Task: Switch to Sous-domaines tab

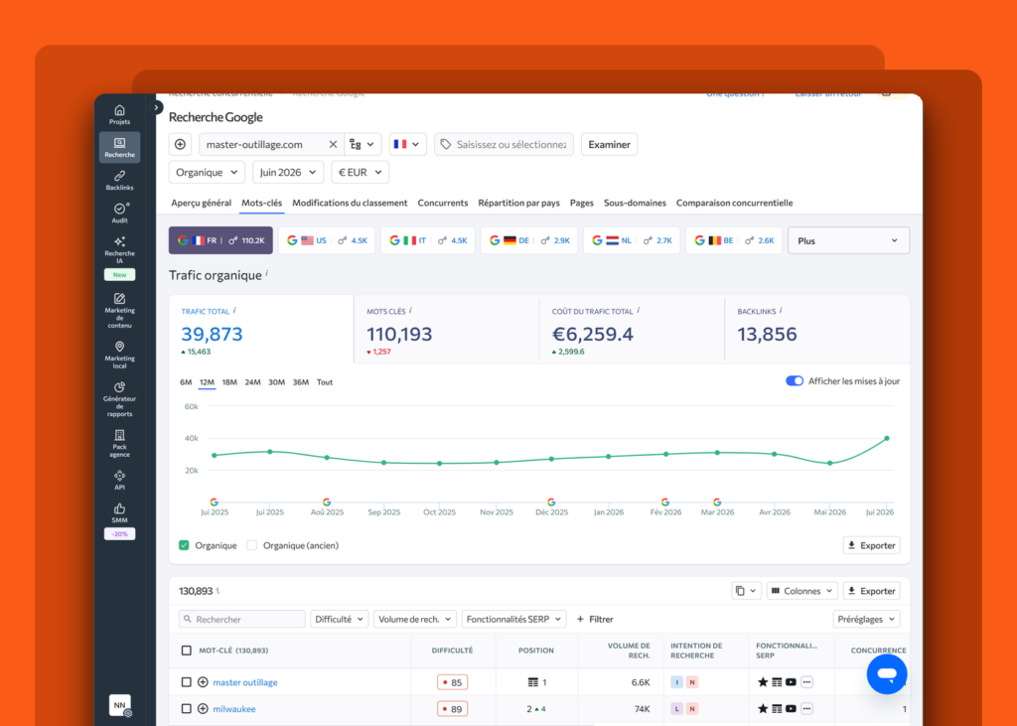Action: (x=635, y=203)
